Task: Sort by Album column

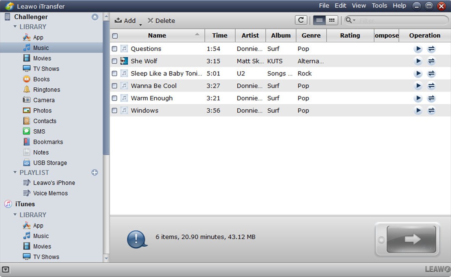Action: (x=281, y=35)
